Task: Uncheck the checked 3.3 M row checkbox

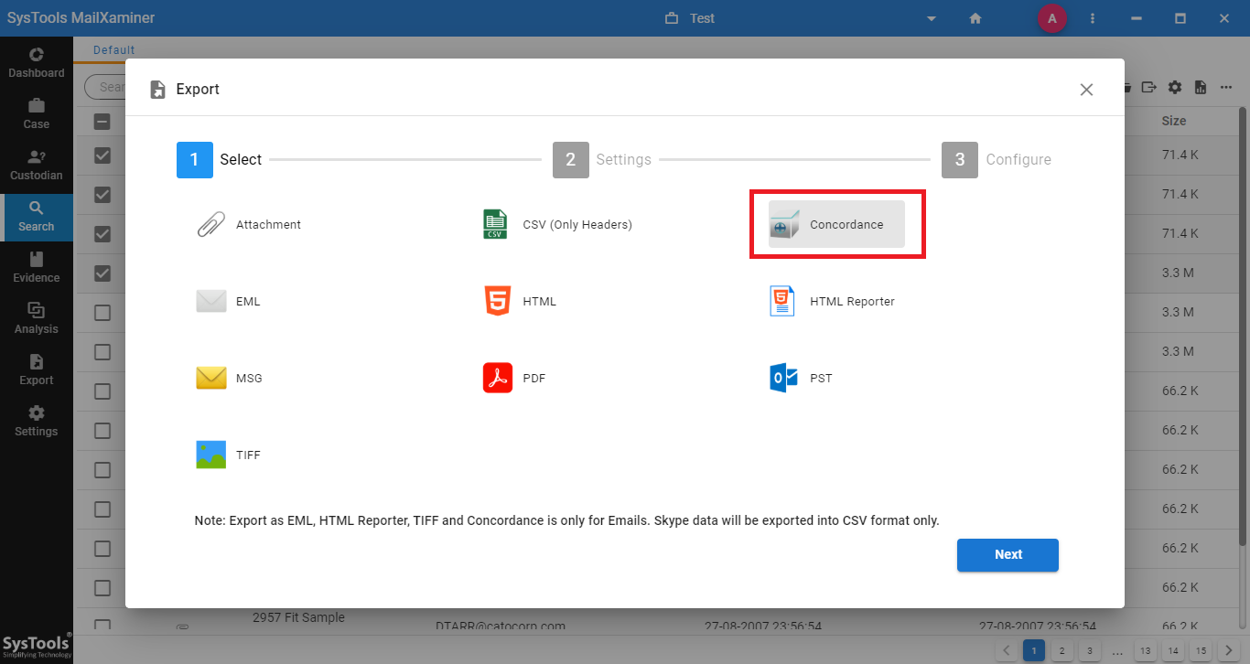Action: click(102, 273)
